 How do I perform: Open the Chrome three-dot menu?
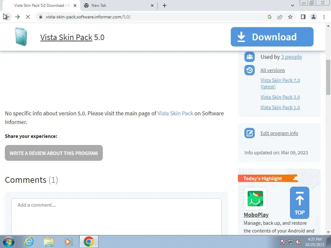pyautogui.click(x=324, y=17)
